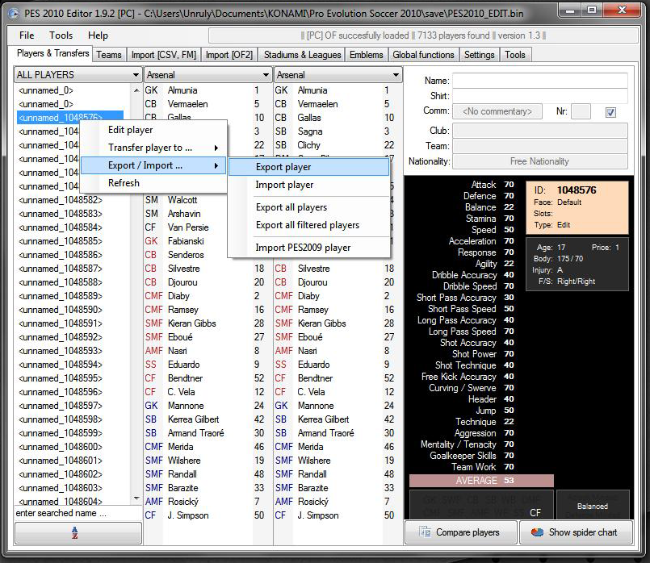Open the File menu
The height and width of the screenshot is (563, 650).
(x=27, y=35)
